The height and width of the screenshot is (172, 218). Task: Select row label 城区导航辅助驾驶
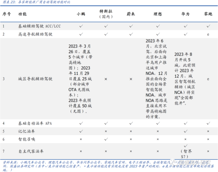coord(35,79)
